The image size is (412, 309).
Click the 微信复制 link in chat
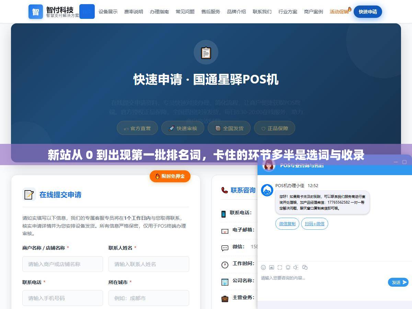287,224
